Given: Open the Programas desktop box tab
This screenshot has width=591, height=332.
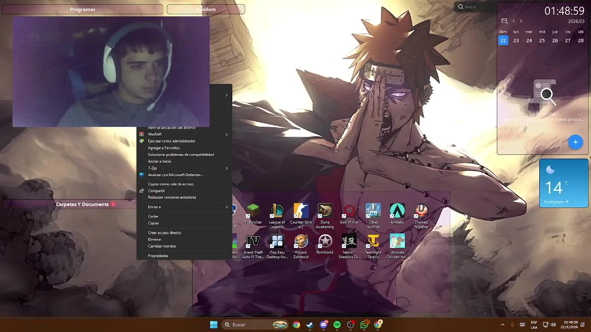Looking at the screenshot, I should (x=83, y=9).
